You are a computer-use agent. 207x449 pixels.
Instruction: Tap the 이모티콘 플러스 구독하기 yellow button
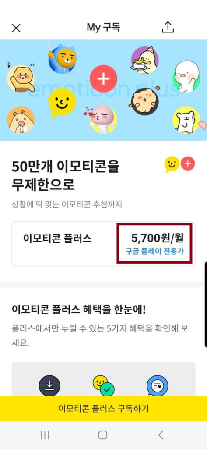coord(103,409)
